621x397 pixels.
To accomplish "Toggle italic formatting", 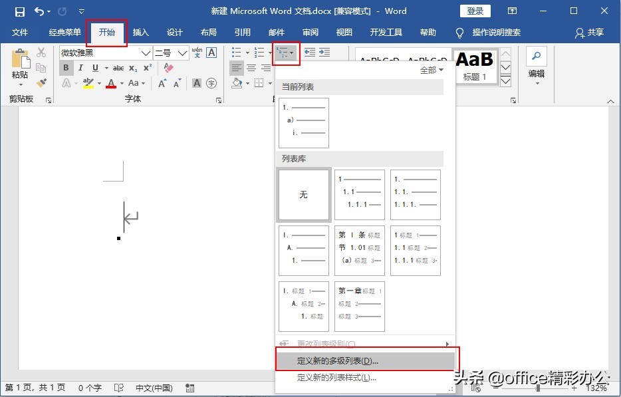I will (x=81, y=68).
